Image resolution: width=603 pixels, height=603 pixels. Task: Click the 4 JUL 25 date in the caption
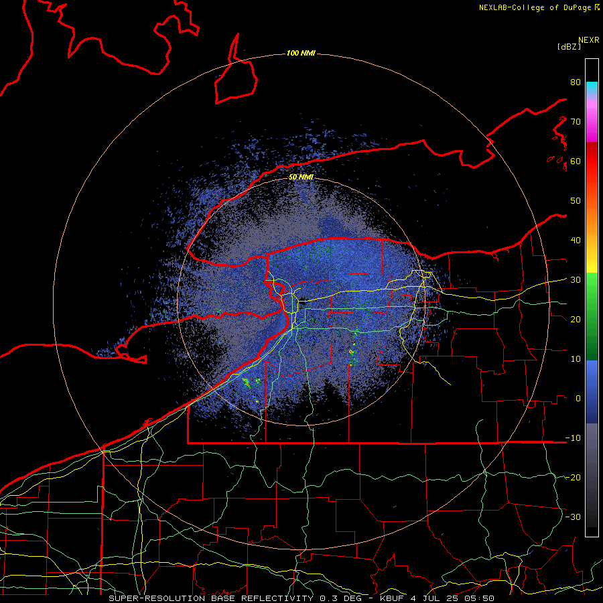(435, 598)
